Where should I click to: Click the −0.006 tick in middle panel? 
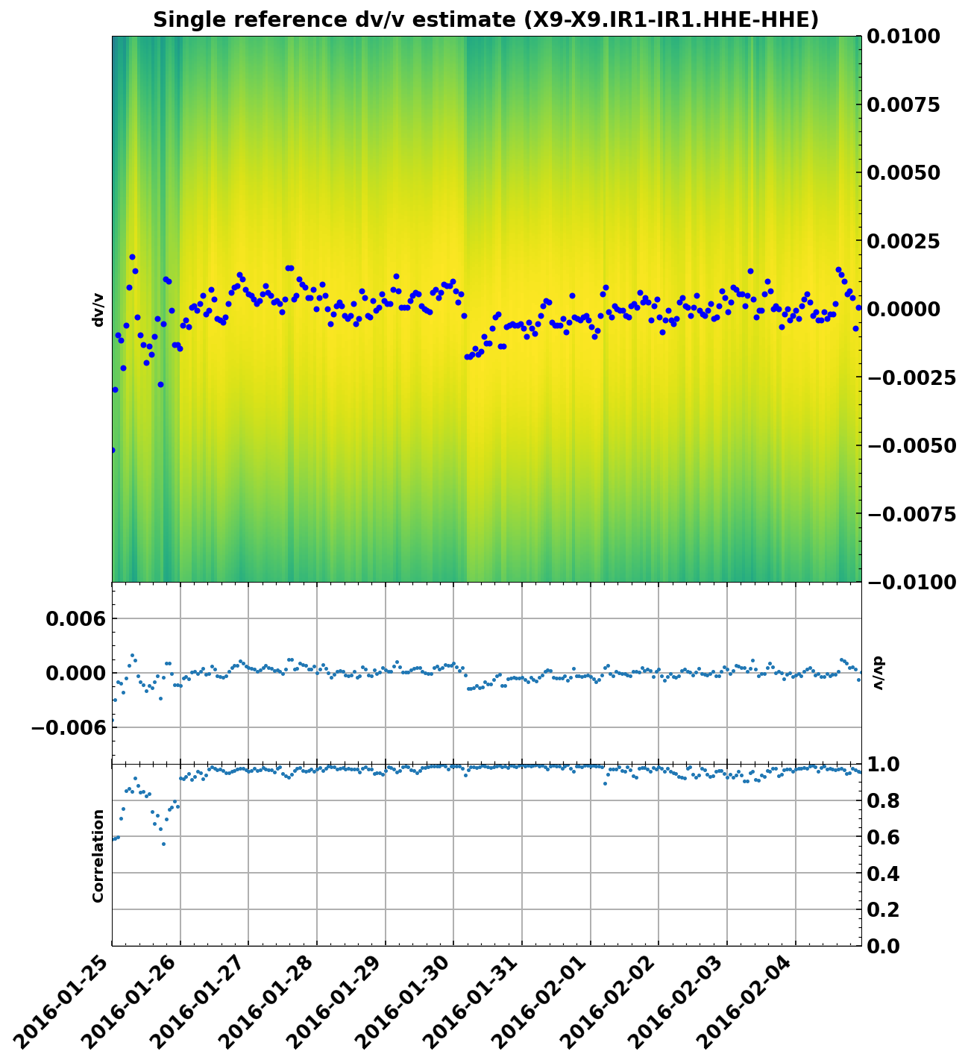tap(67, 727)
